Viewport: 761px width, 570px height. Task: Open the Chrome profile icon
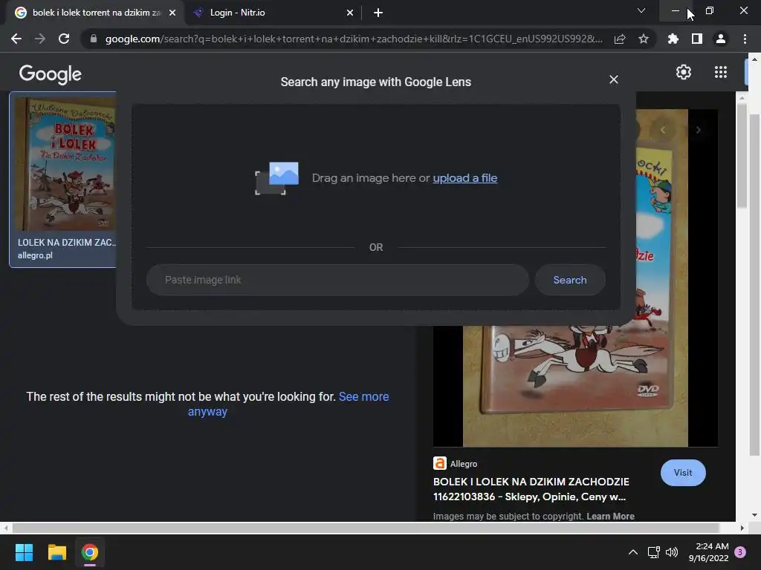[721, 39]
